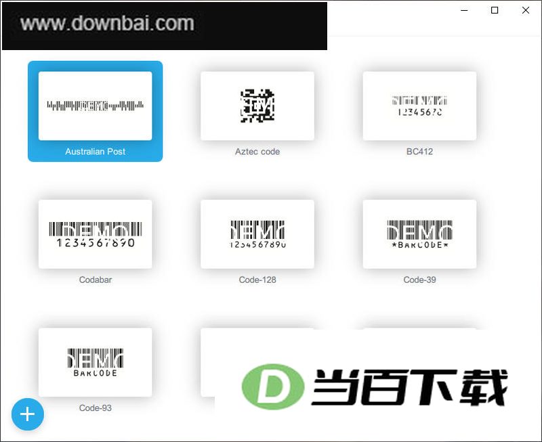Maximize the barcode application window
This screenshot has height=442, width=542.
[495, 10]
